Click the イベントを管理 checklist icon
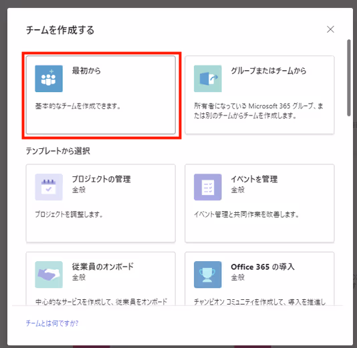Screen dimensions: 357x348 208,187
